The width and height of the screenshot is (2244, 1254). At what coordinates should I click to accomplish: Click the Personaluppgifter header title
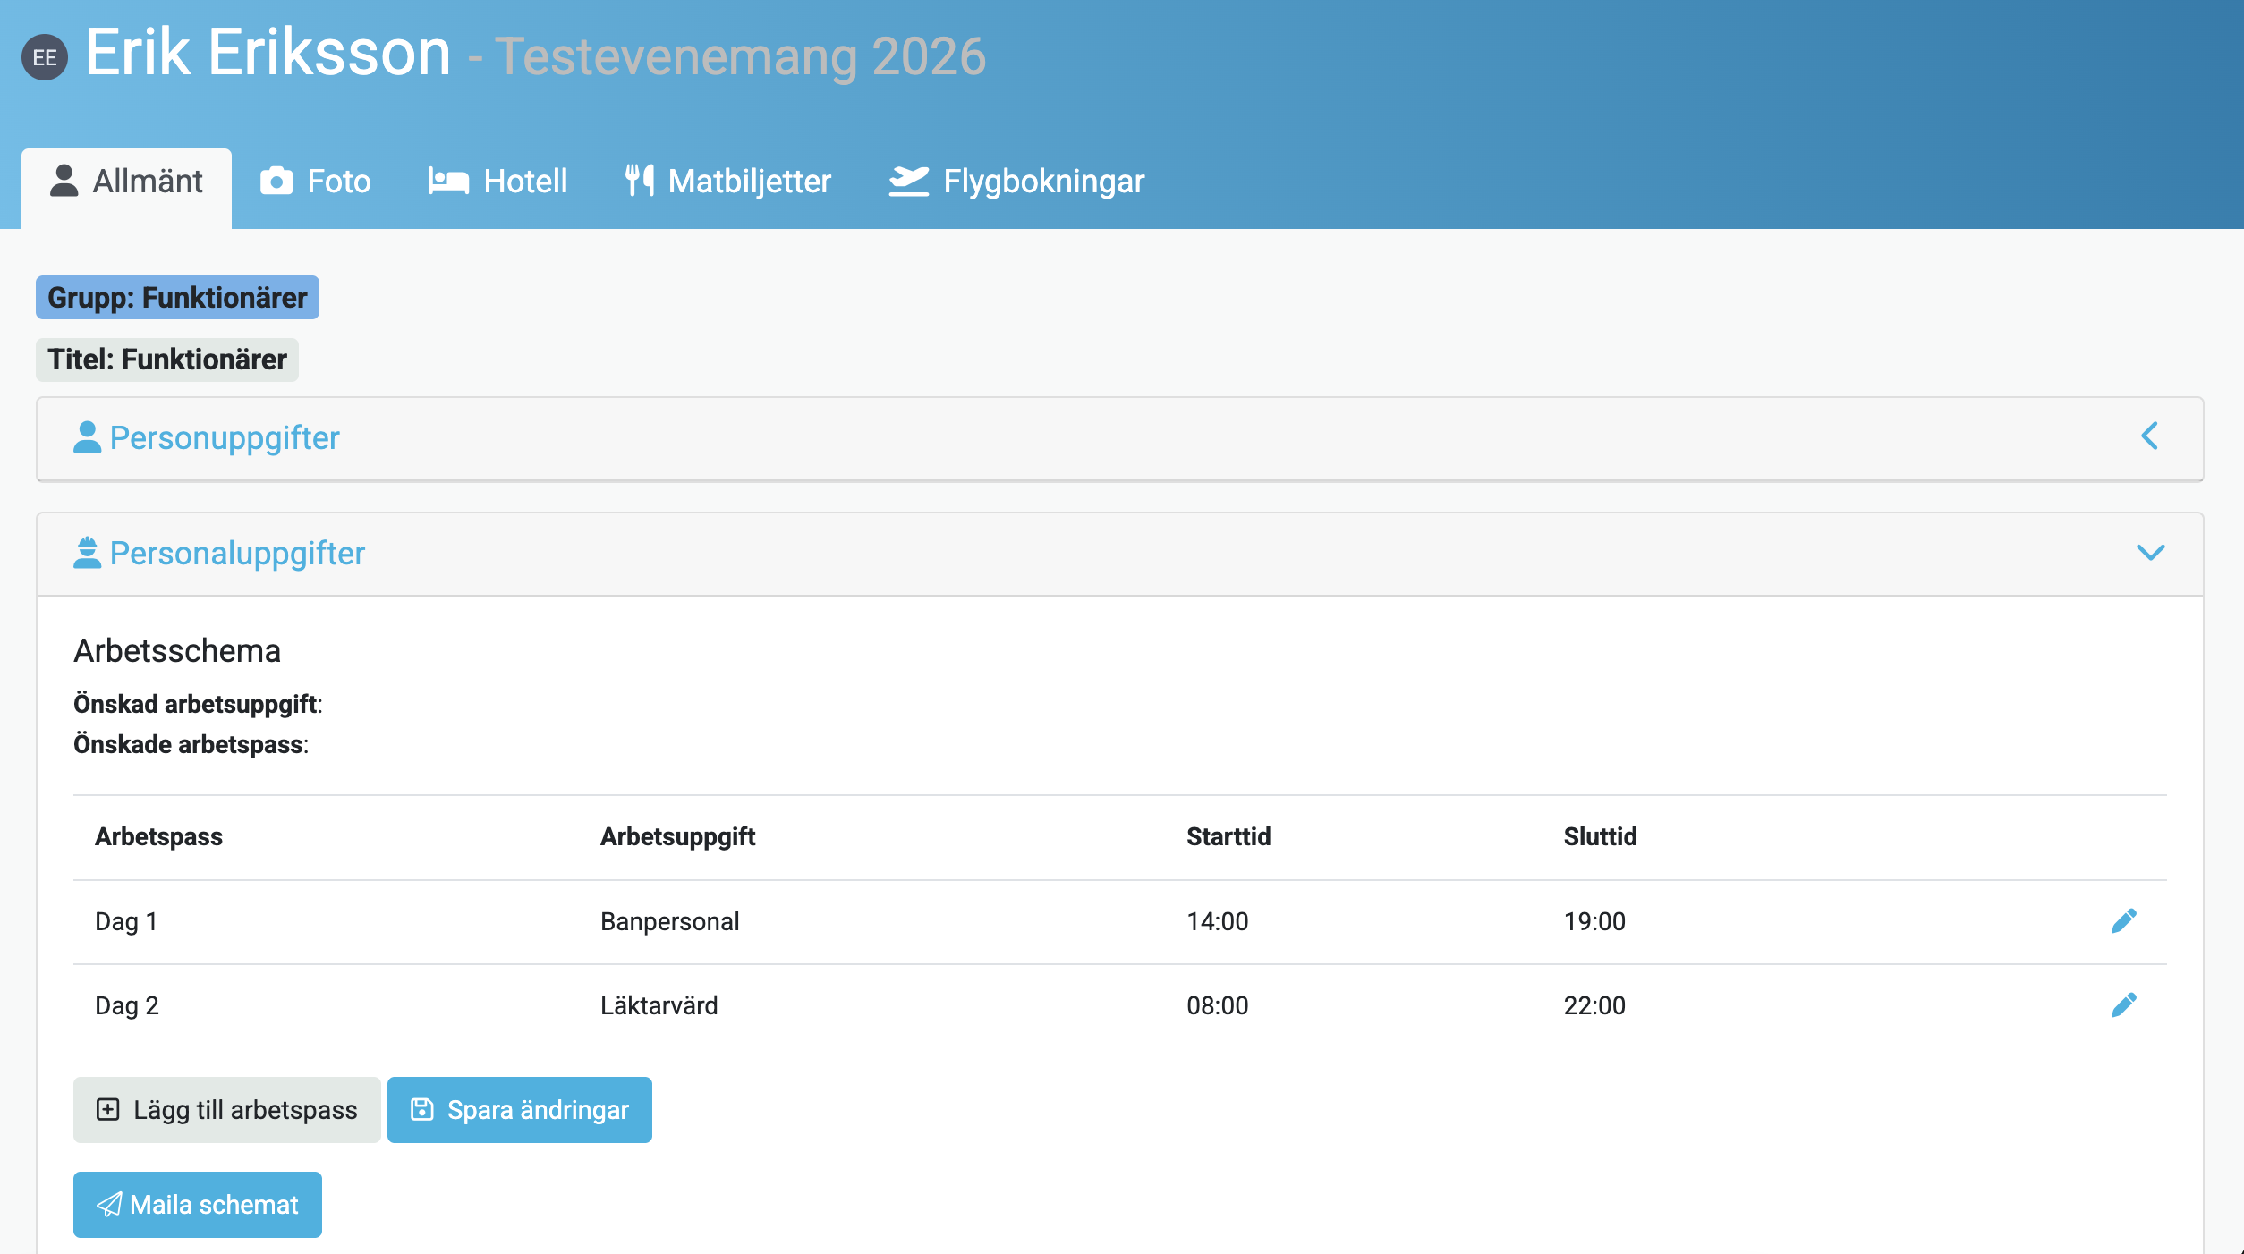(237, 553)
